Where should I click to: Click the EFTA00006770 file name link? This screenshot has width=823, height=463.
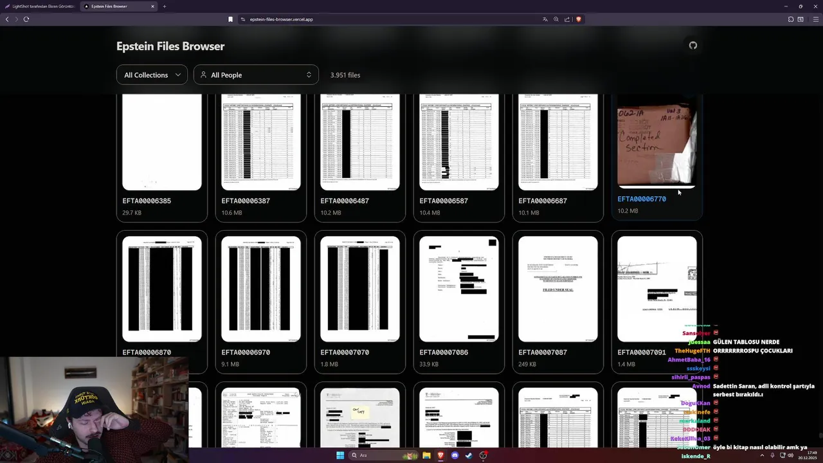pyautogui.click(x=642, y=199)
